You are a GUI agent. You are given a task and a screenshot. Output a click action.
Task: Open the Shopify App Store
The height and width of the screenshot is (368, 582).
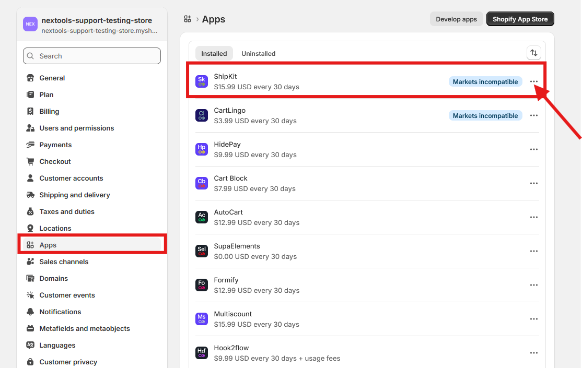[x=520, y=19]
